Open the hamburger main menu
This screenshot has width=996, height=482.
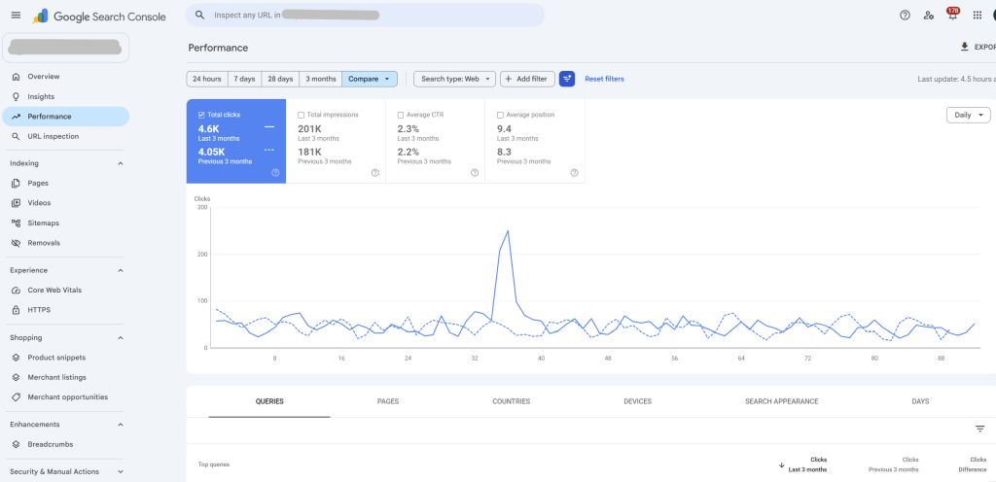tap(16, 16)
